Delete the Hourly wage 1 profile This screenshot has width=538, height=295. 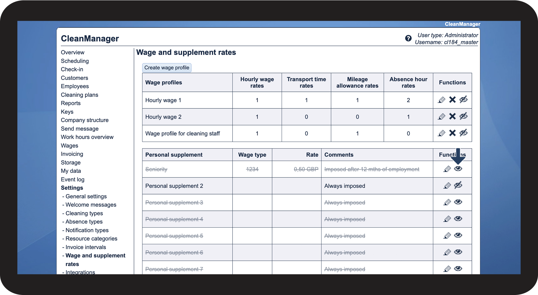tap(452, 100)
